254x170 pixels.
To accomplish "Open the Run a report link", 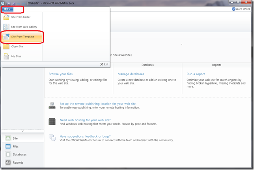I will (x=196, y=74).
